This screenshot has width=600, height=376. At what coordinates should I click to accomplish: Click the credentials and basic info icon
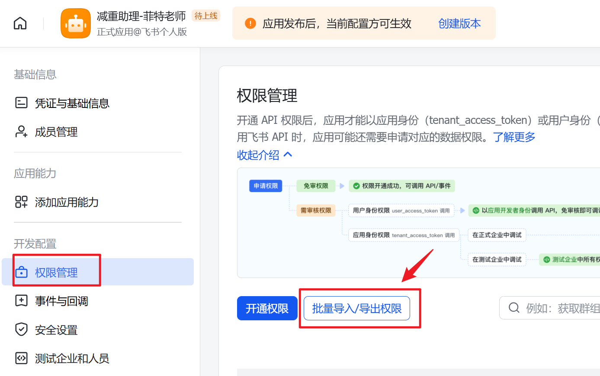(21, 103)
